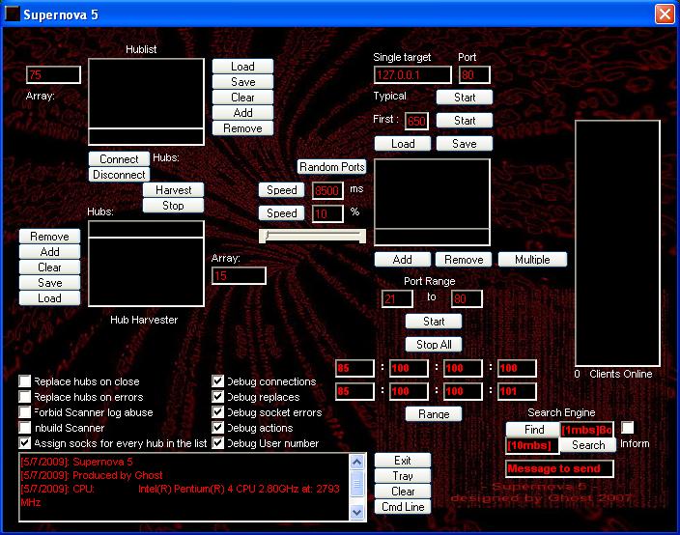Click the log scrollbar up arrow
The image size is (680, 535).
pyautogui.click(x=357, y=462)
